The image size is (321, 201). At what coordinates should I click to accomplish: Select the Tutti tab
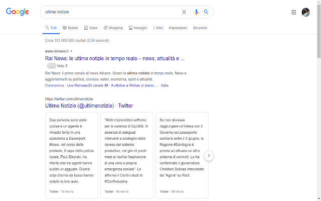click(x=51, y=28)
